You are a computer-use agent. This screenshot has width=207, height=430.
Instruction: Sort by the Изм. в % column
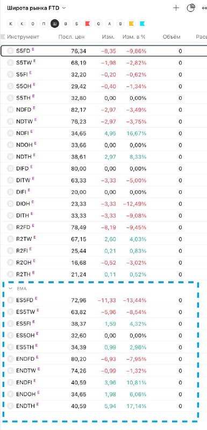click(134, 37)
